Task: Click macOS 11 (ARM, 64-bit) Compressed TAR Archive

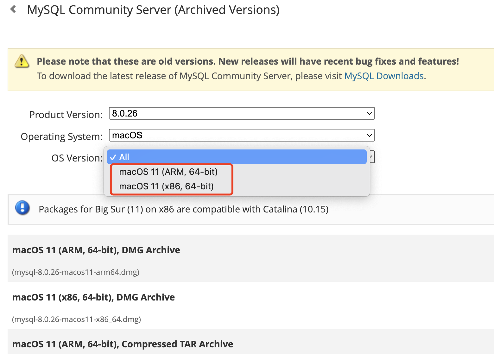Action: [x=122, y=344]
